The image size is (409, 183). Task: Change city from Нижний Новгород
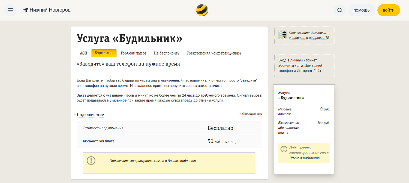coord(50,10)
